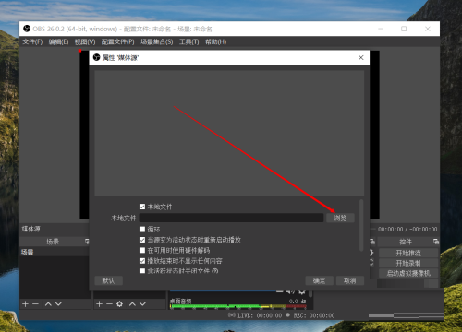Add a new source with plus icon
The height and width of the screenshot is (332, 462).
pyautogui.click(x=99, y=304)
